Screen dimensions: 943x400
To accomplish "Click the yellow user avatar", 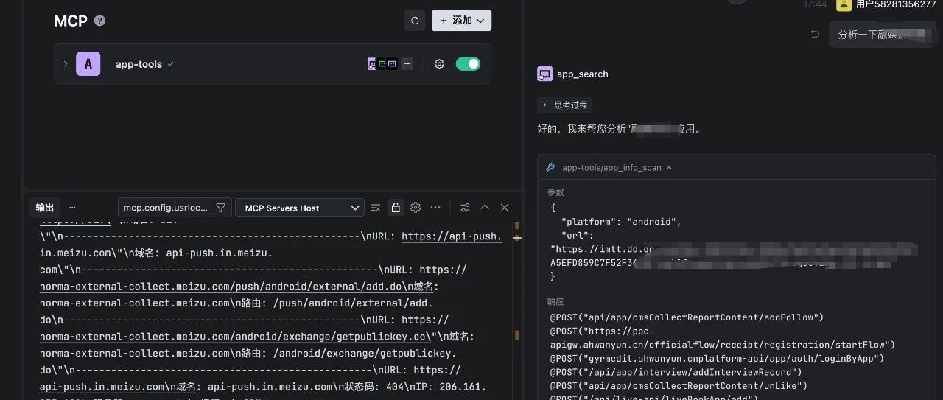I will coord(844,4).
